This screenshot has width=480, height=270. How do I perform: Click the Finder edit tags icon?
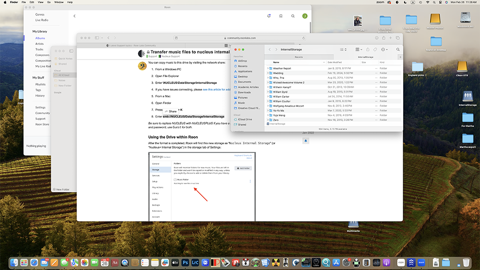click(x=375, y=49)
